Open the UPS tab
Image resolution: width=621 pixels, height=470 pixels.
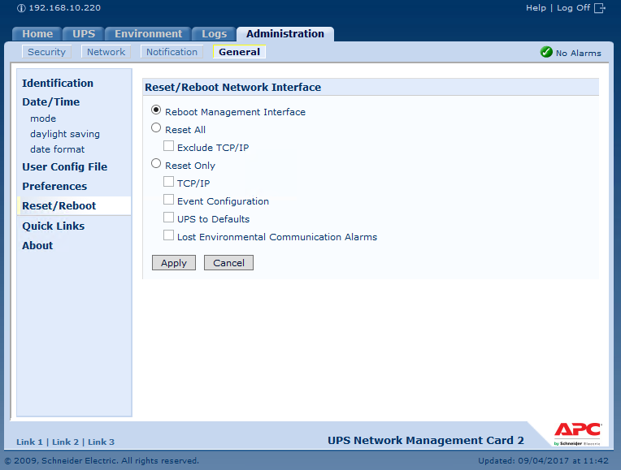(84, 34)
